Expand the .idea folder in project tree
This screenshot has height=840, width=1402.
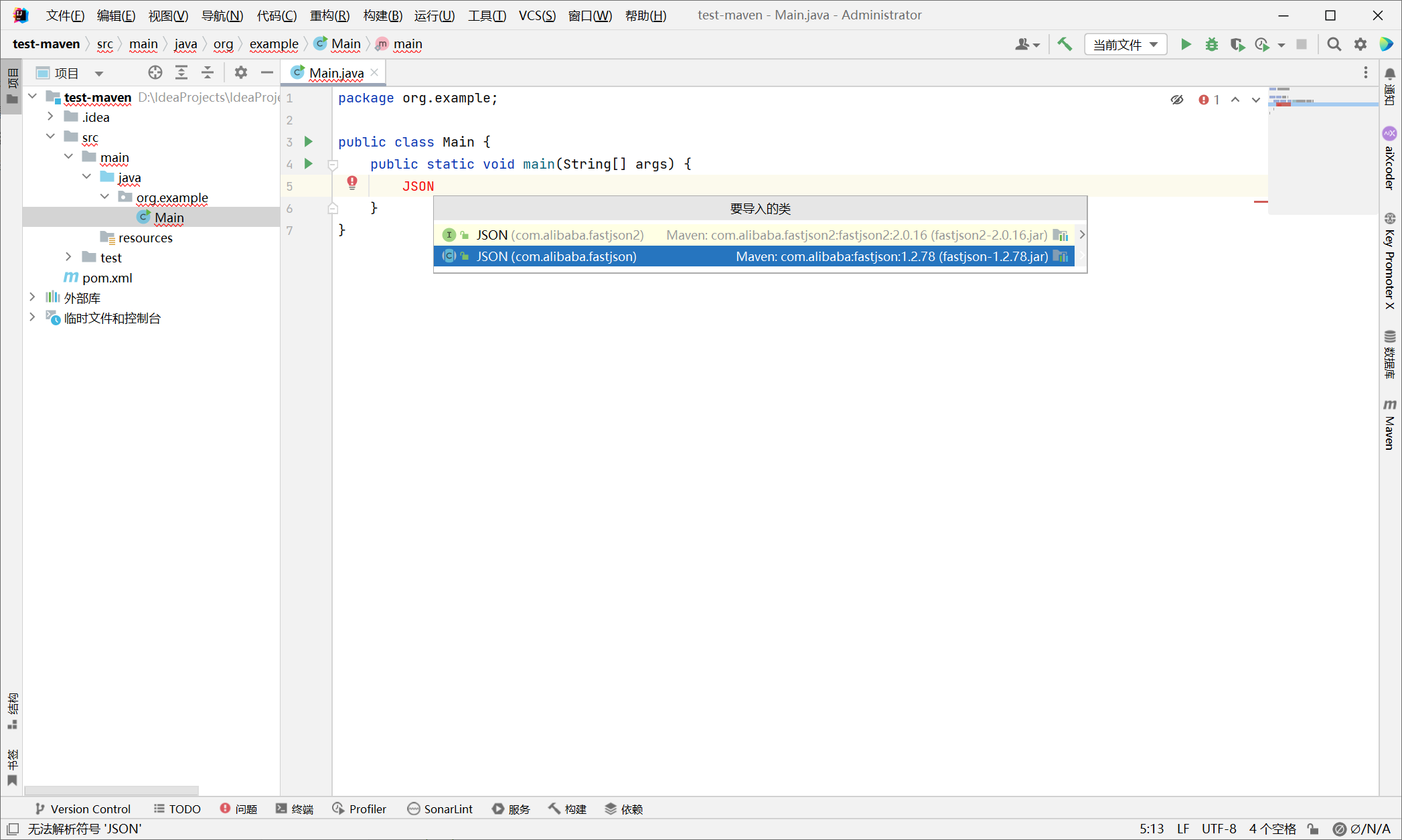click(50, 116)
